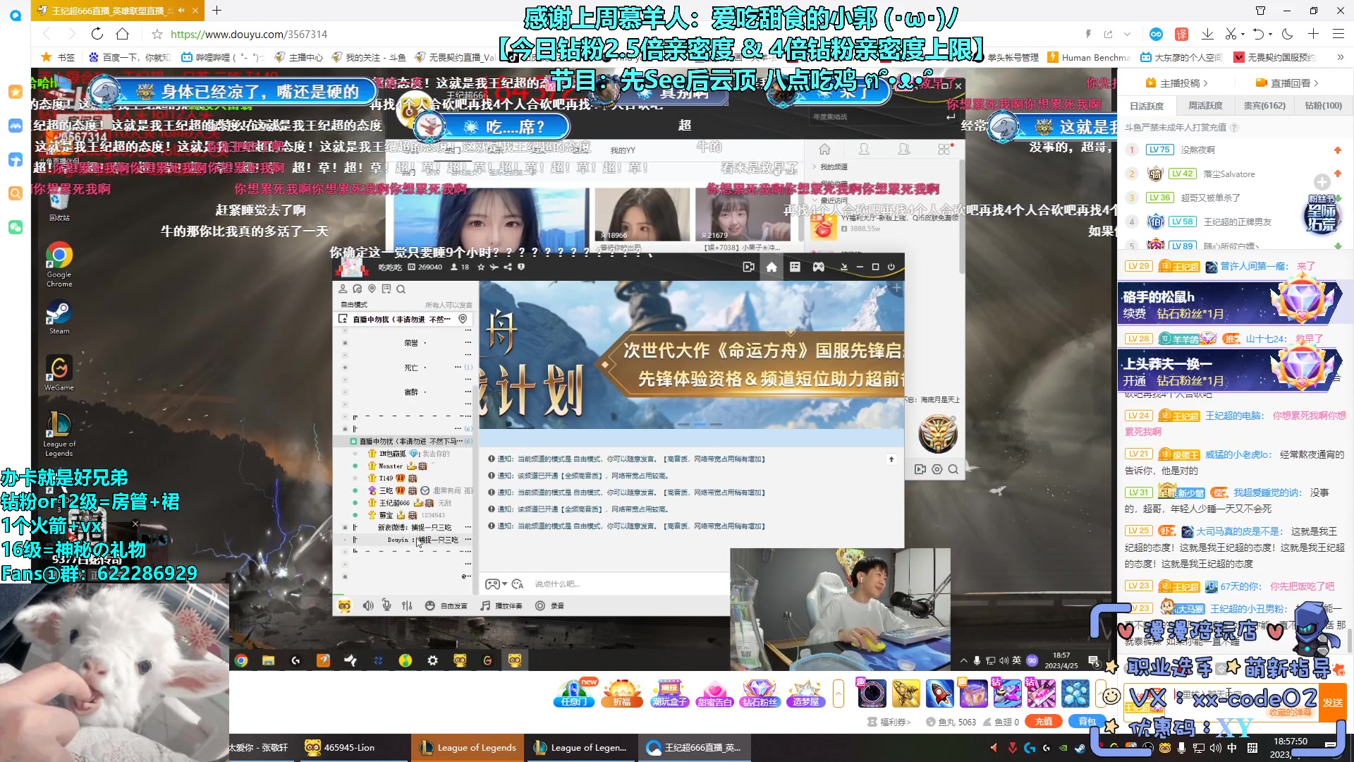Expand 死亡 channel group in YY
This screenshot has width=1354, height=762.
coord(345,368)
